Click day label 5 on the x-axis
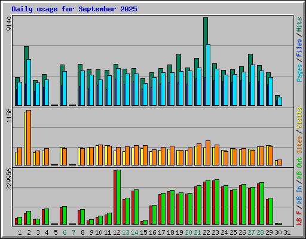 [x=56, y=232]
